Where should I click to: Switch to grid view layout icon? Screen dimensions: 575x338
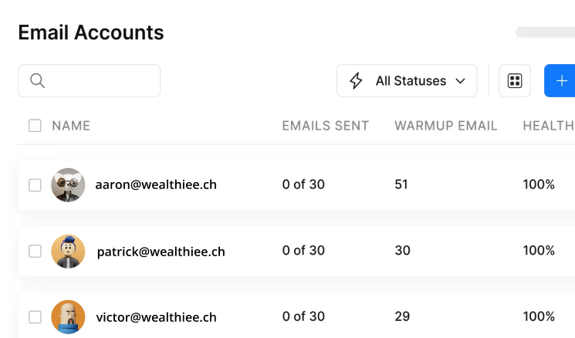[x=515, y=81]
